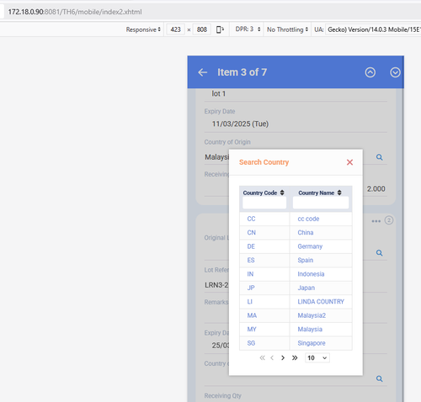
Task: Select country code DE
Action: click(x=251, y=246)
